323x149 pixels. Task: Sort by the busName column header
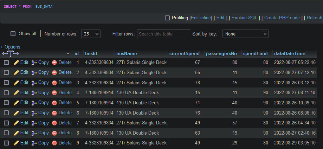[127, 53]
